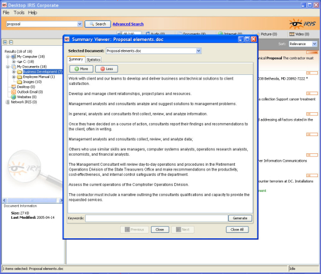This screenshot has width=321, height=274.
Task: Switch to the Statistics tab
Action: click(x=93, y=59)
